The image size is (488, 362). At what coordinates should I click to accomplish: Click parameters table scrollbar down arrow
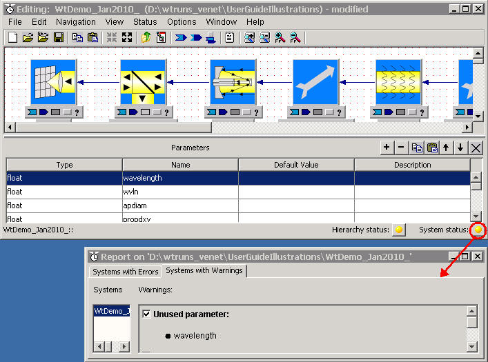click(476, 217)
